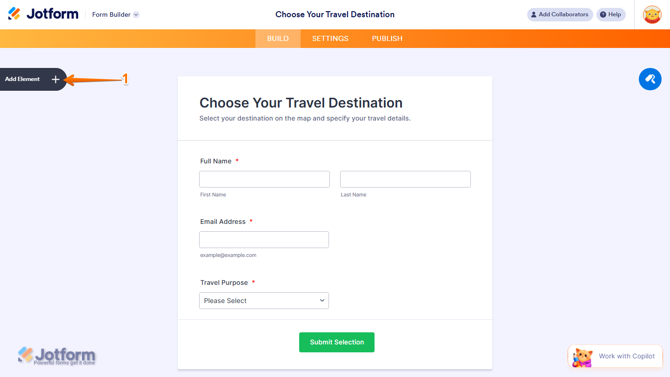Click inside the First Name input field

[264, 179]
